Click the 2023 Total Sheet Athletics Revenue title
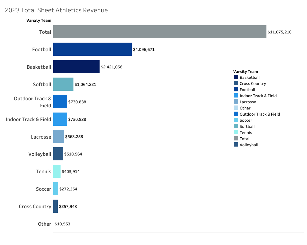This screenshot has width=307, height=245. (x=56, y=10)
